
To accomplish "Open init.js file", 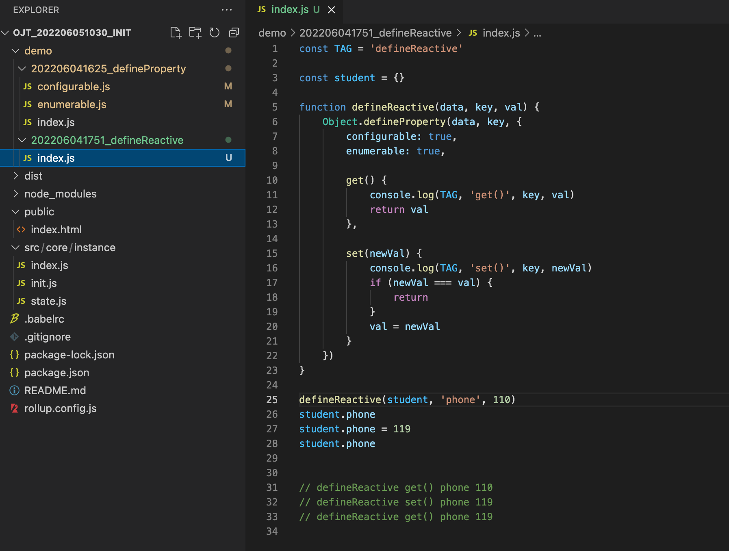I will pos(123,283).
